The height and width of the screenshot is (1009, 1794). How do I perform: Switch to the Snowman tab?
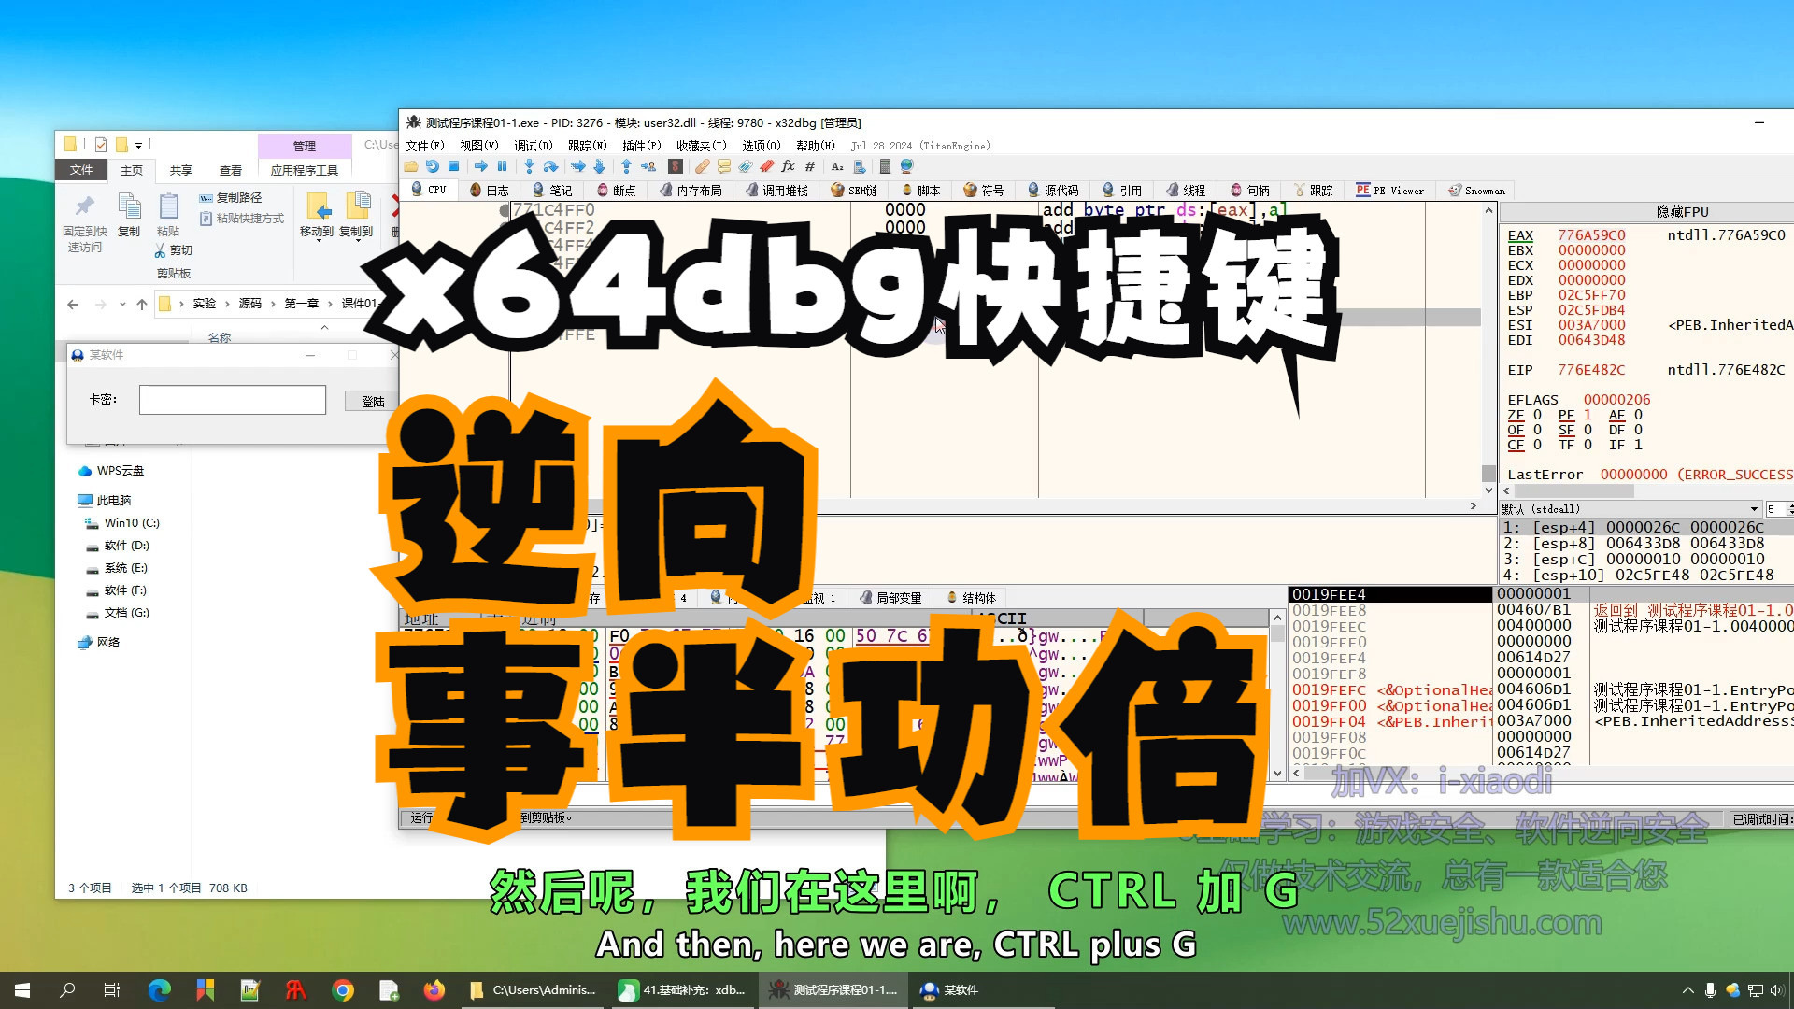(x=1476, y=190)
